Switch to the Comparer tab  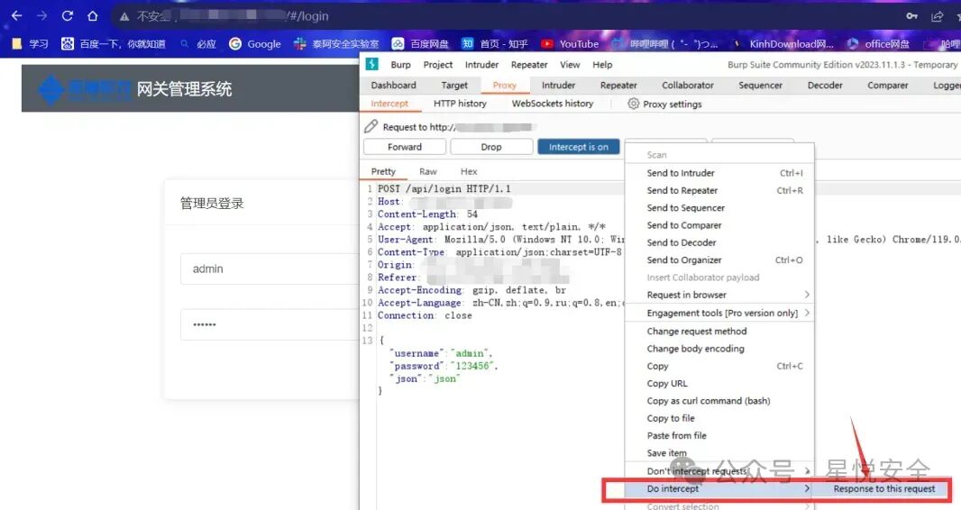[887, 85]
